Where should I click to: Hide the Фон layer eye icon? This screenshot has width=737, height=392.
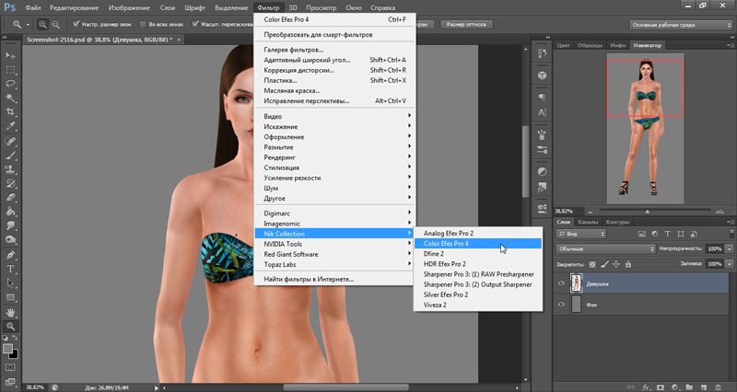pyautogui.click(x=561, y=305)
